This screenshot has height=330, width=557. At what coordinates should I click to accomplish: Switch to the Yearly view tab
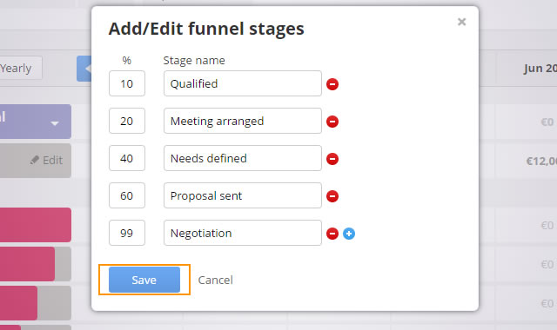tap(16, 68)
